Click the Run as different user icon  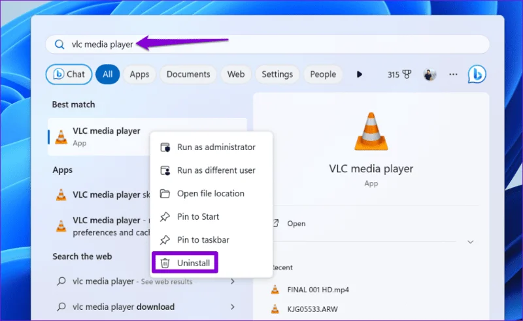[165, 170]
